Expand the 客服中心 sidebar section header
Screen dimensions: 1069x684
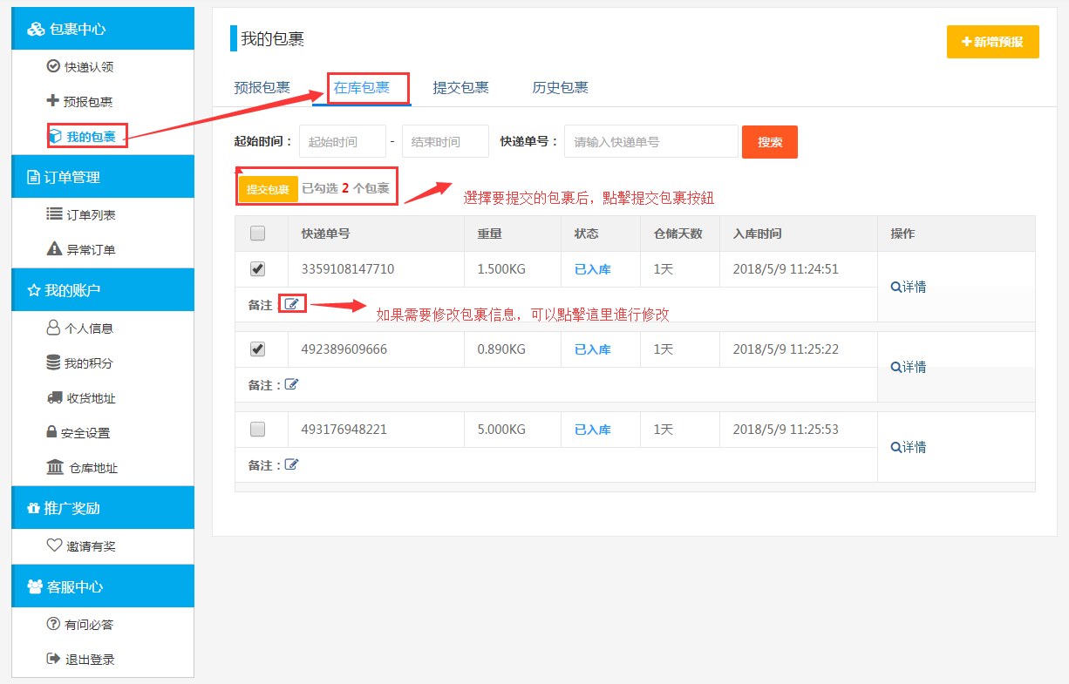103,586
